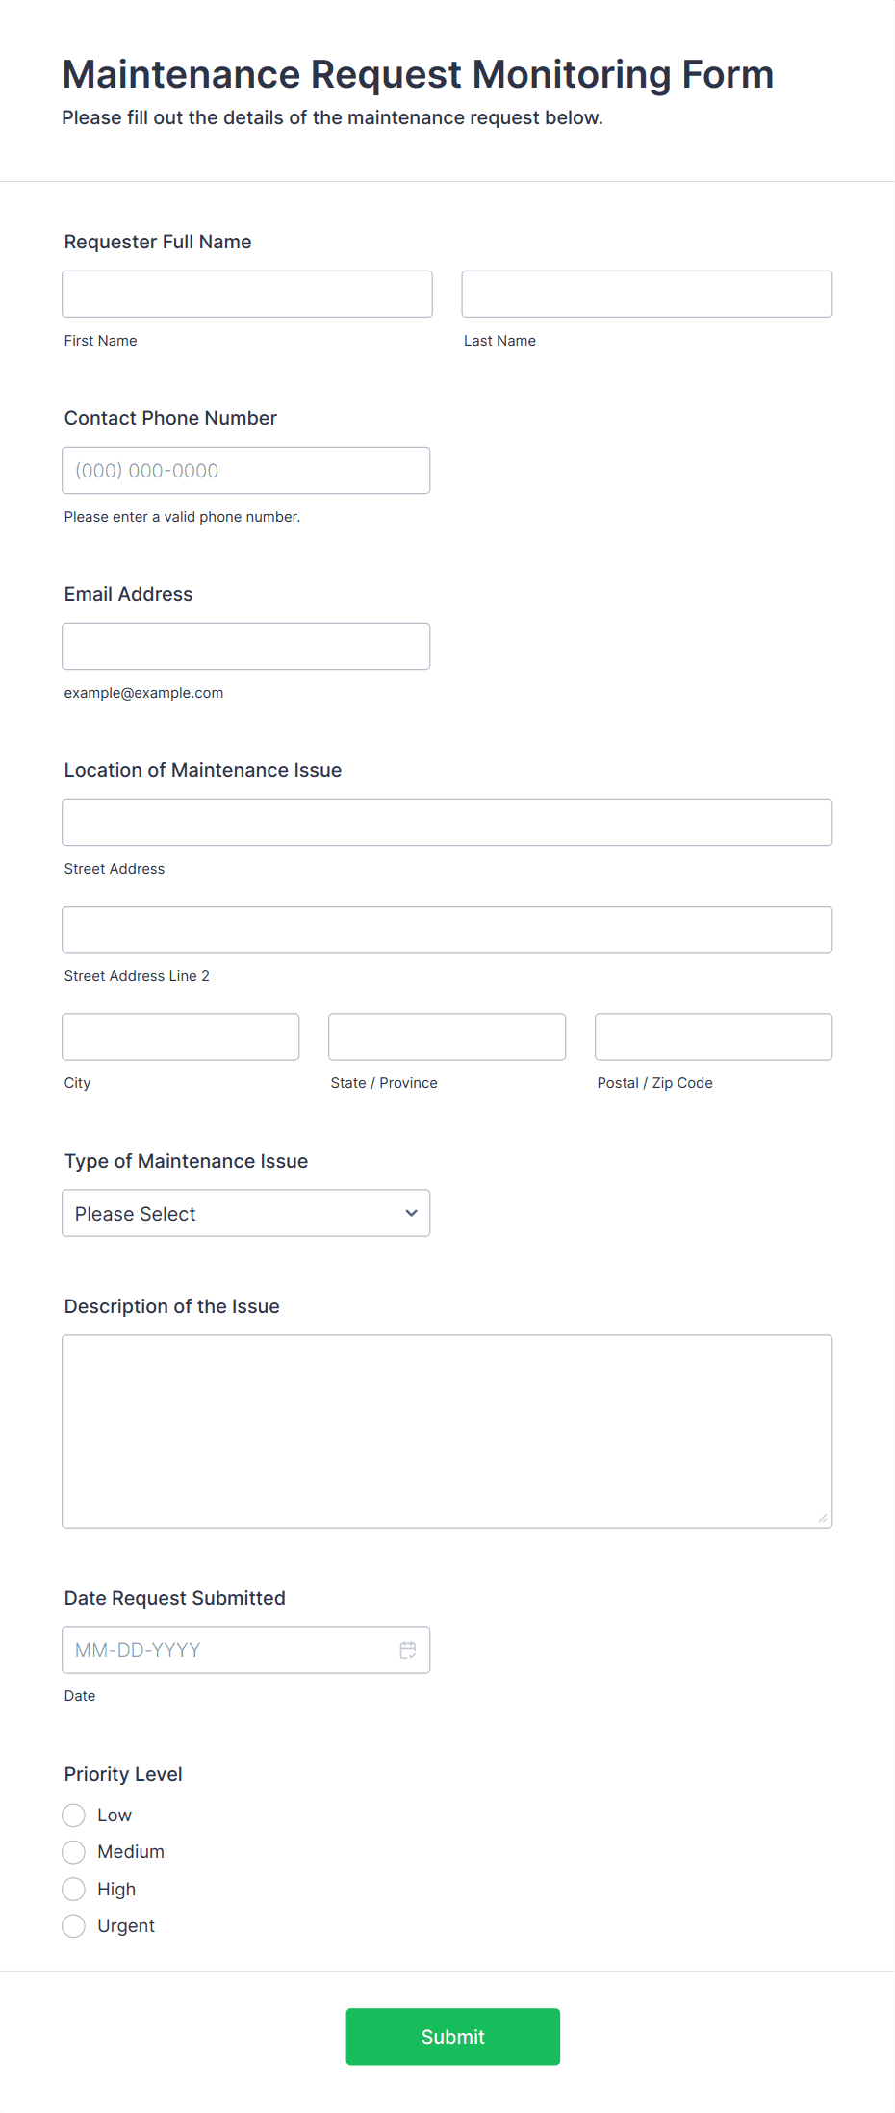Click into the Street Address field
The image size is (895, 2113).
[447, 822]
